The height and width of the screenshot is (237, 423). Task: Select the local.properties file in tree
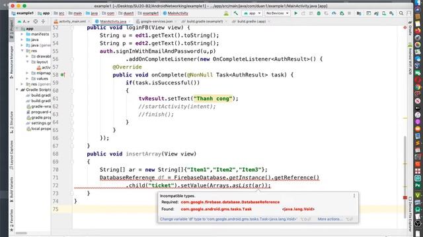(x=38, y=128)
